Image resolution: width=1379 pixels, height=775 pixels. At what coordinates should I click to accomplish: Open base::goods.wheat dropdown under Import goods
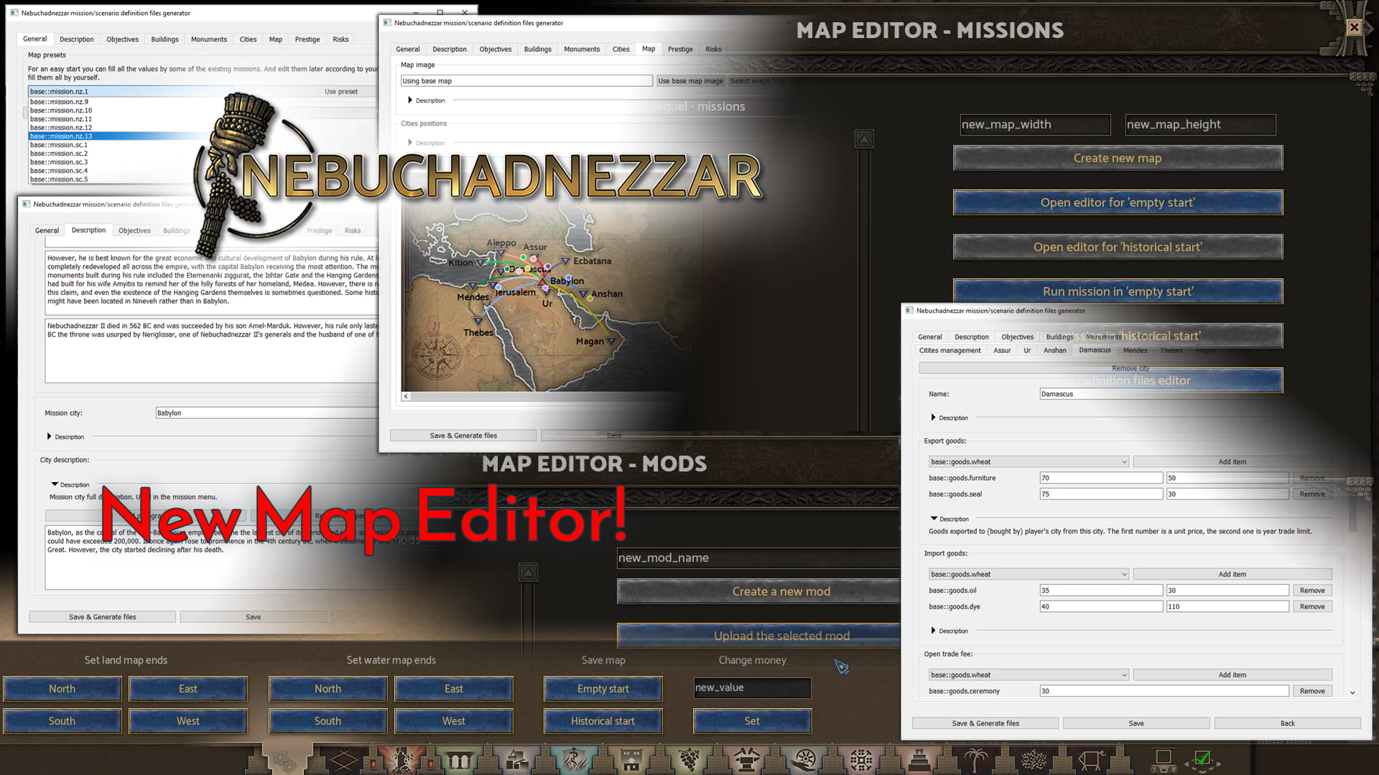tap(1029, 574)
